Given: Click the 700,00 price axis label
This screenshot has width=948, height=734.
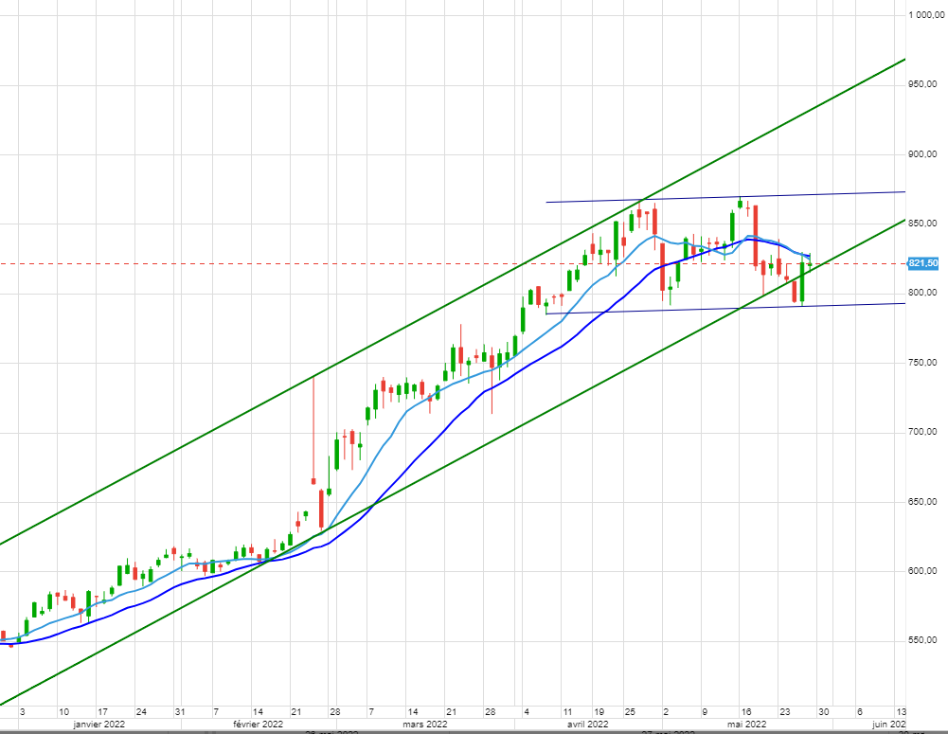Looking at the screenshot, I should pos(922,432).
